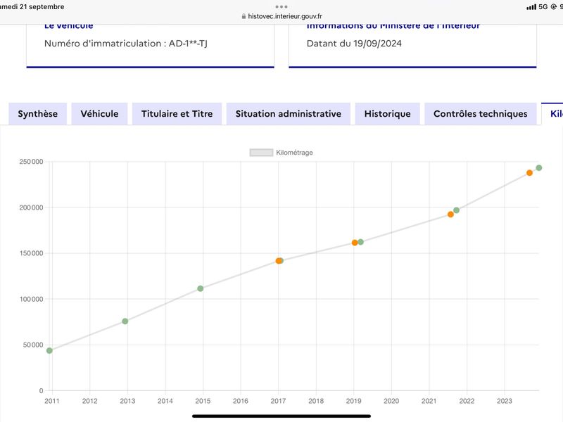
Task: Click the 2020 x-axis label
Action: [x=391, y=401]
